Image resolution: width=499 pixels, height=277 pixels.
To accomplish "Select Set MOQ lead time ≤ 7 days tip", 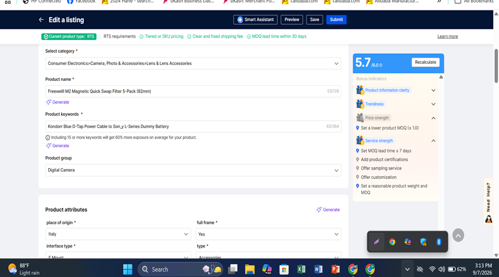I will click(x=386, y=151).
